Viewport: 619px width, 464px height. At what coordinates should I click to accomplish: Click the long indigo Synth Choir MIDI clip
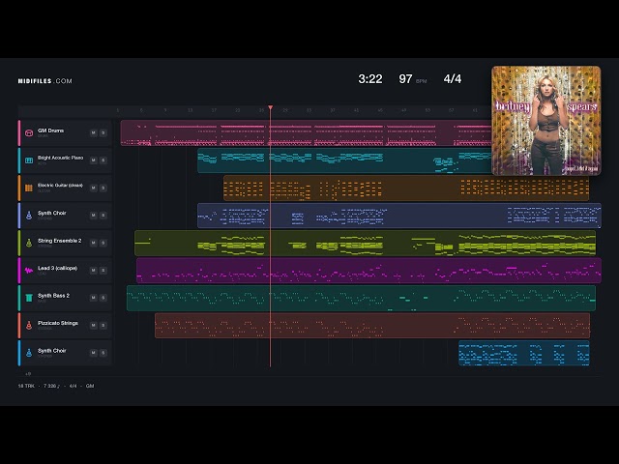coord(399,216)
